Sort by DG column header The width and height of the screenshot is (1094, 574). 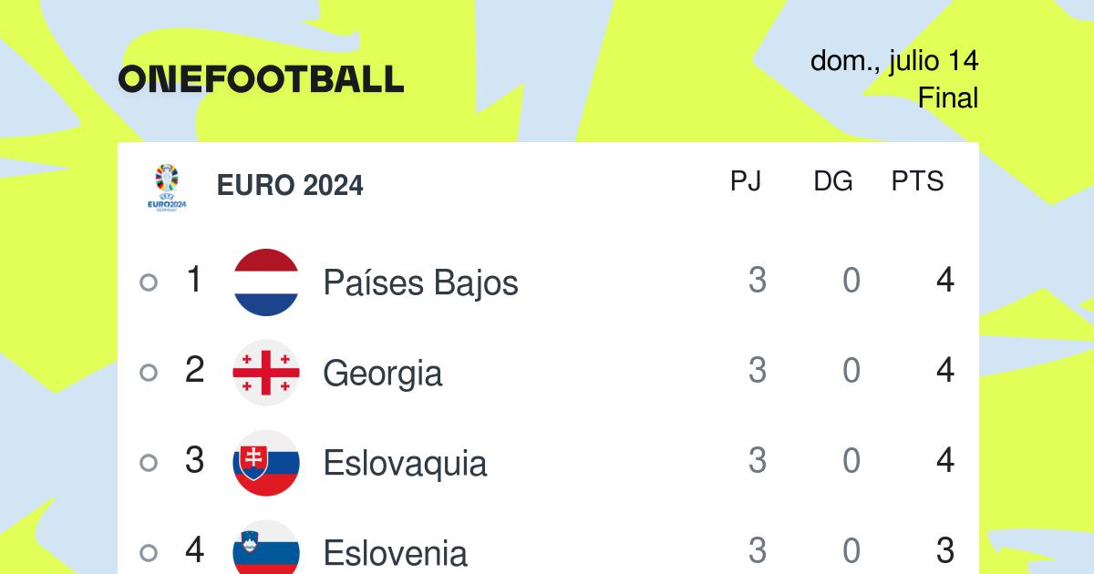pyautogui.click(x=833, y=181)
